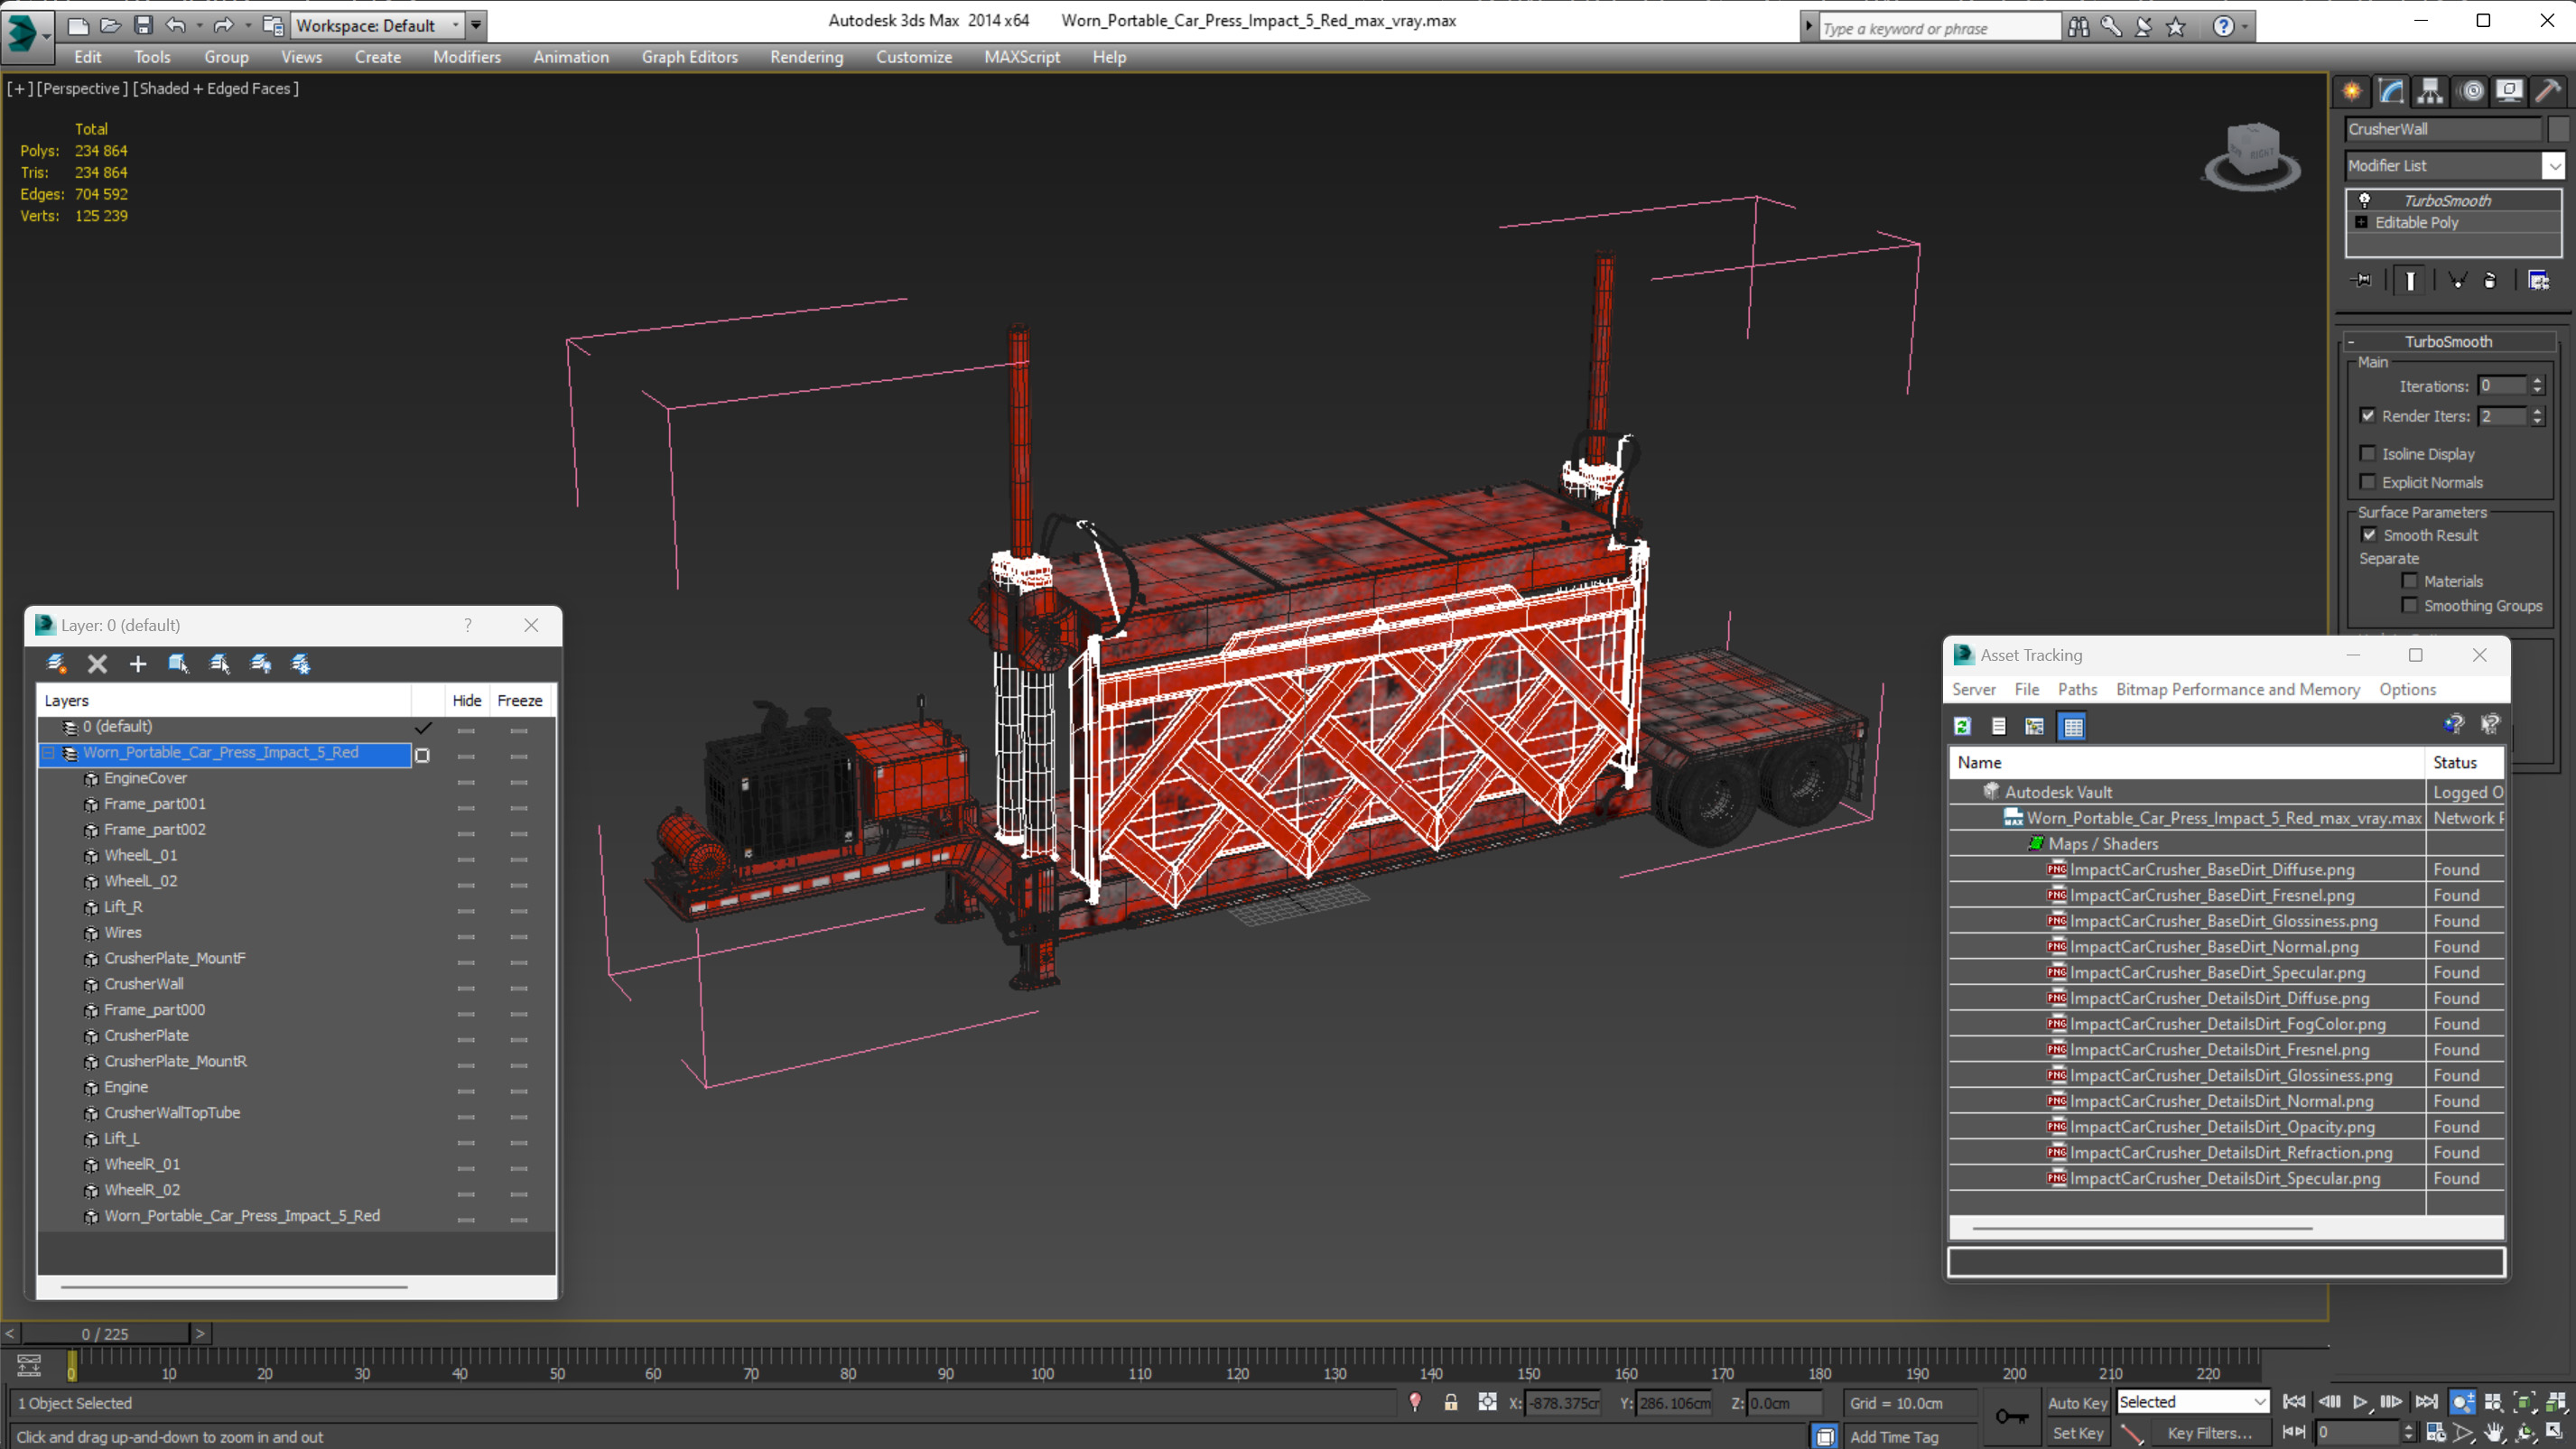The height and width of the screenshot is (1449, 2576).
Task: Open the Quick Access toolbar customize arrow
Action: click(x=476, y=25)
